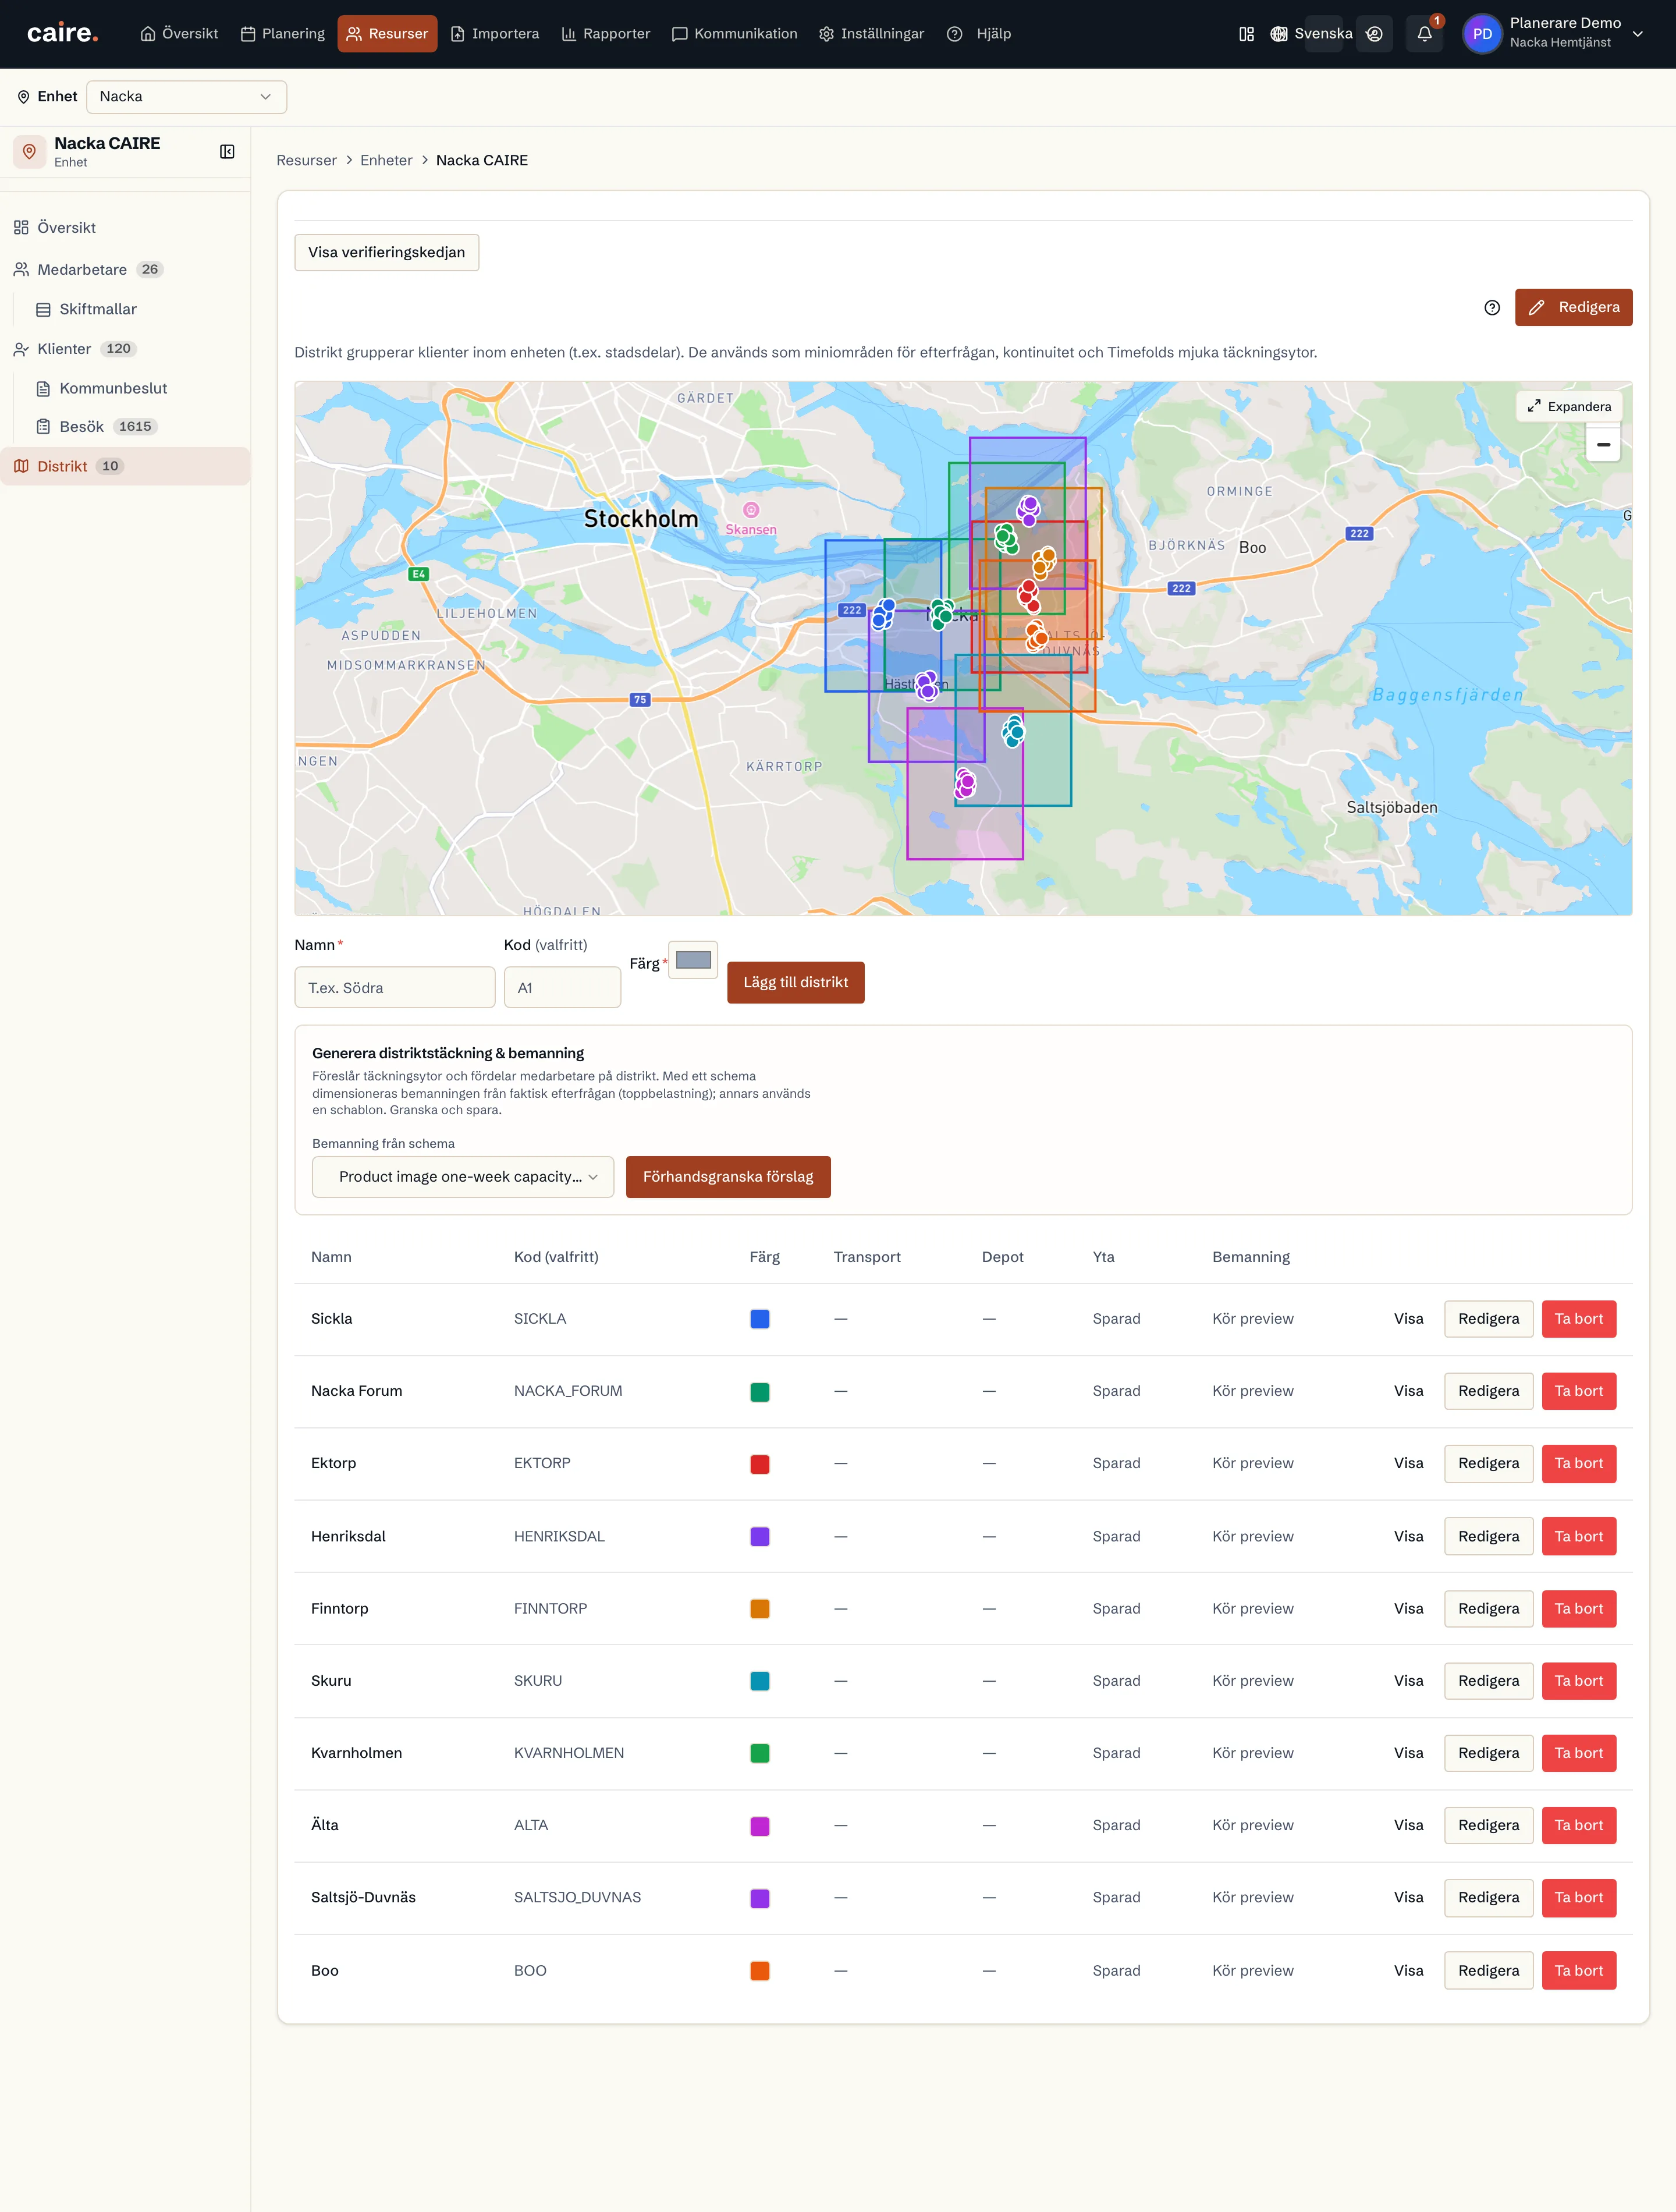The image size is (1676, 2212).
Task: Open the Enhet Nacka dropdown
Action: tap(186, 97)
